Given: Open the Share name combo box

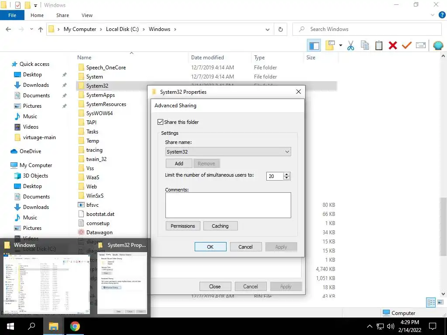Looking at the screenshot, I should coord(228,151).
